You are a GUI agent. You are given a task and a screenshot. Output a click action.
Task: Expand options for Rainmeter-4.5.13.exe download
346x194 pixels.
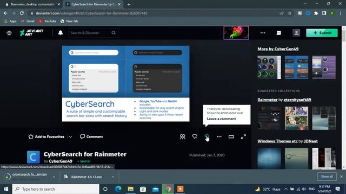pos(113,177)
